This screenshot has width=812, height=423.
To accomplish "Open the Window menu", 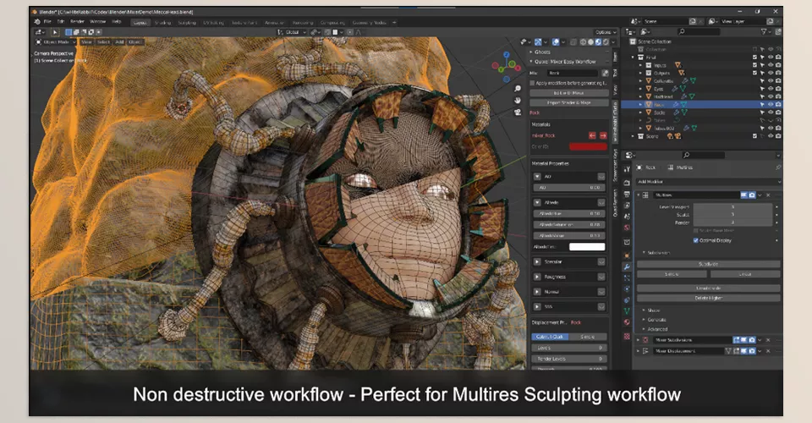I will click(x=98, y=22).
